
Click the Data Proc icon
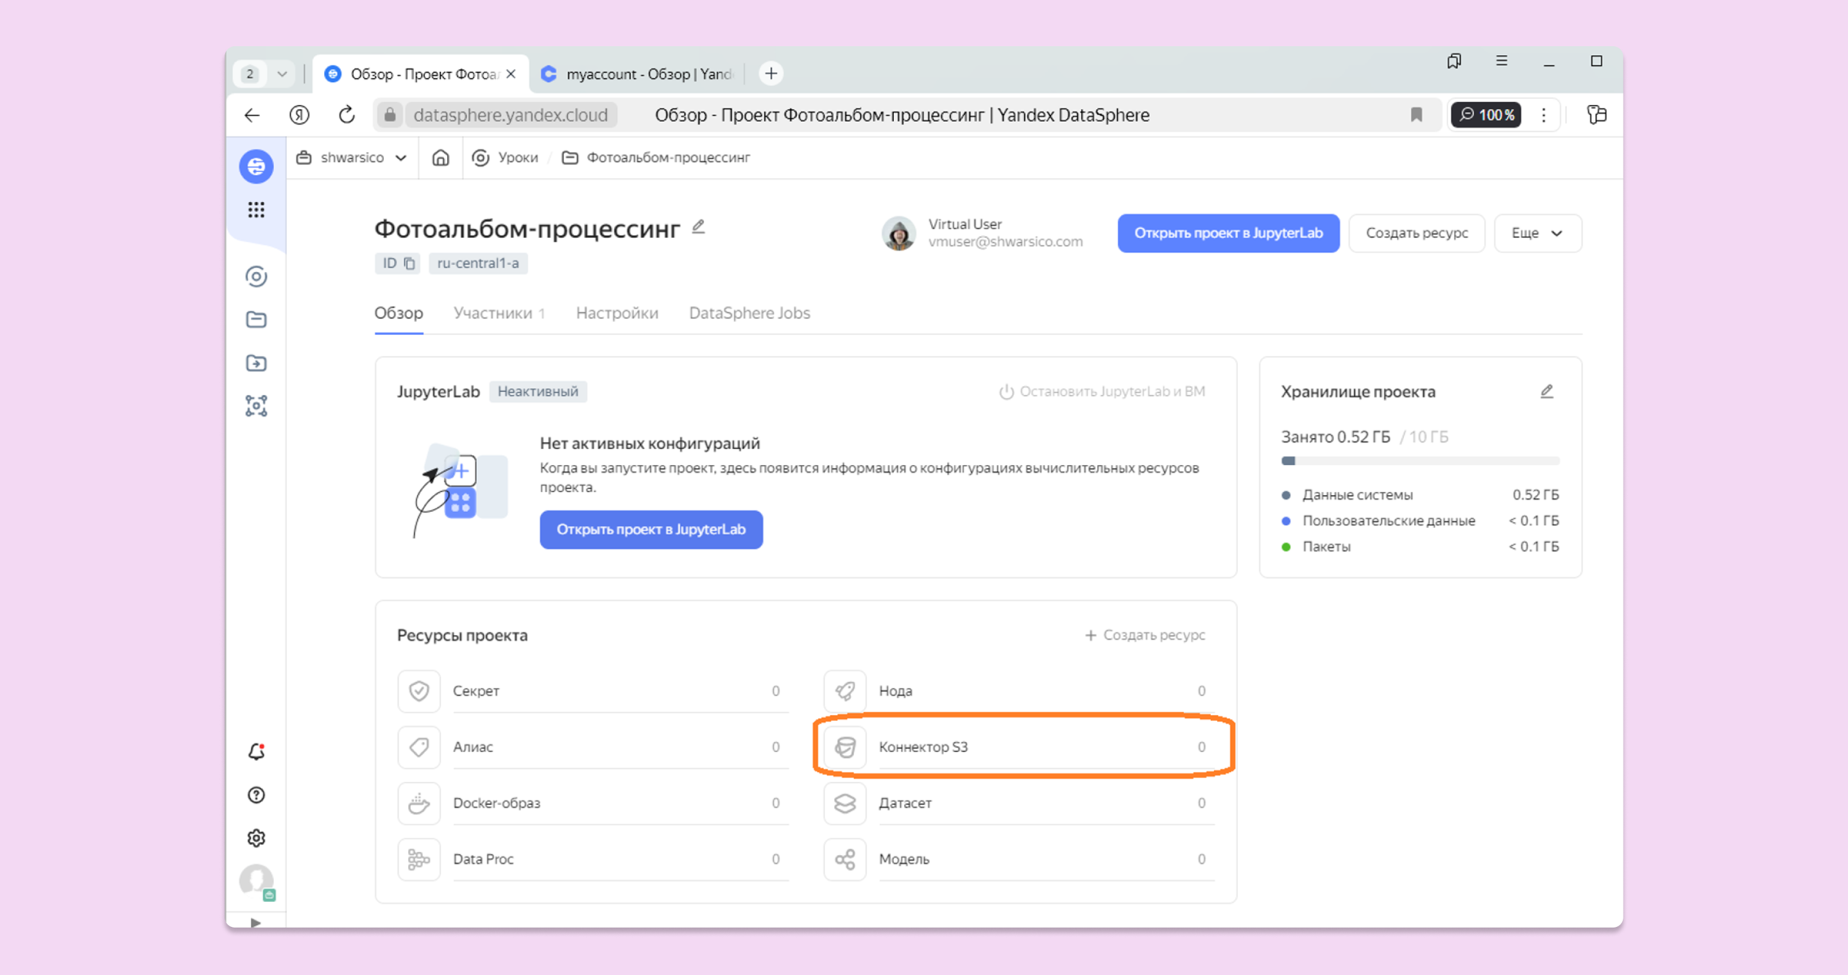[x=419, y=859]
